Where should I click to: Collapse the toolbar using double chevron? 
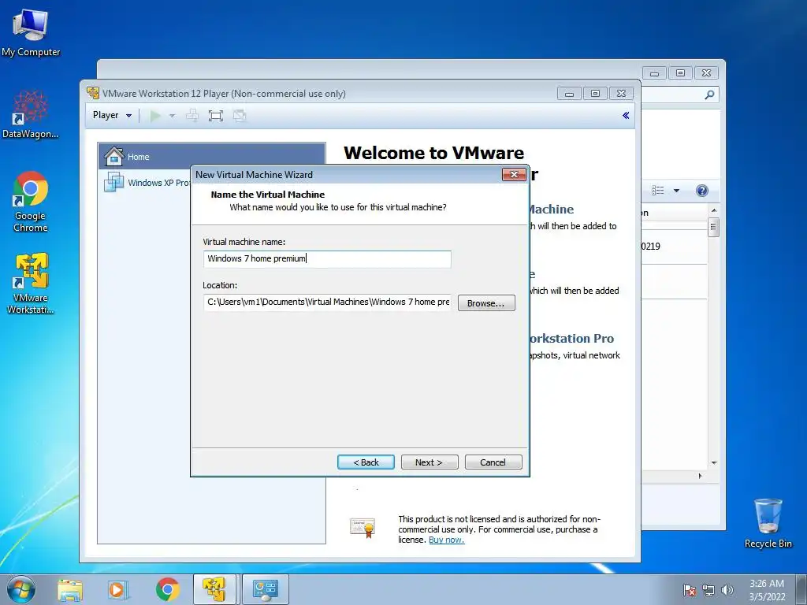(626, 115)
